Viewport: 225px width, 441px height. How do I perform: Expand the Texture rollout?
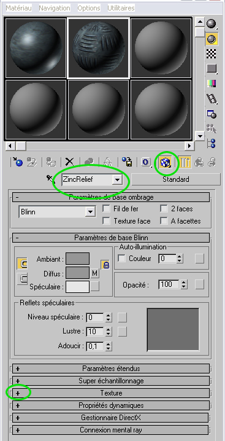pos(111,393)
